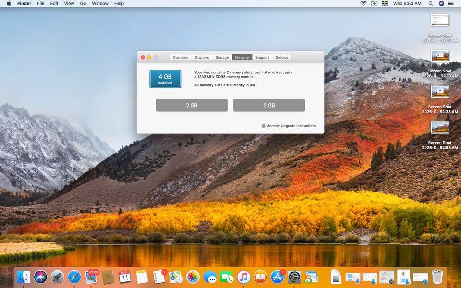Select the top desktop Screen Shot thumbnail
The height and width of the screenshot is (288, 461).
tap(440, 20)
